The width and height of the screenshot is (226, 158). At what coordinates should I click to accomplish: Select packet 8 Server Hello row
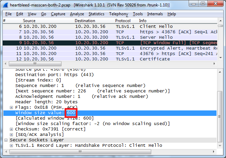point(110,37)
